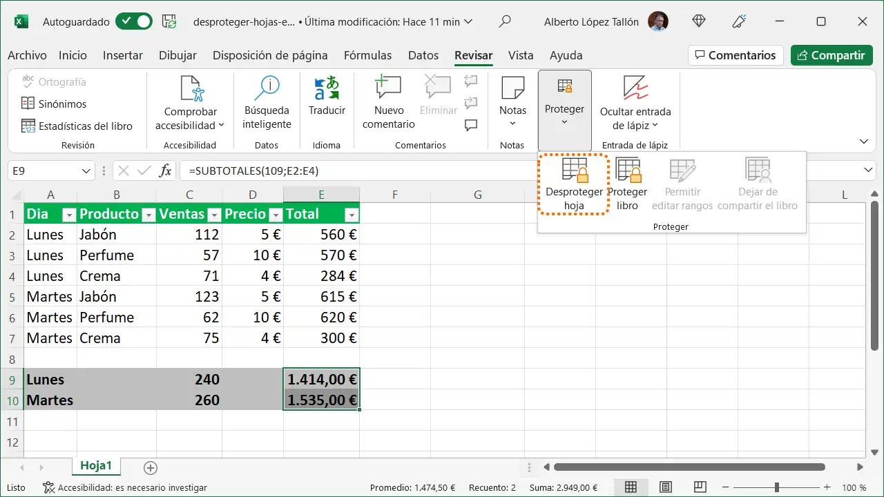Click the Compartir button
Viewport: 884px width, 497px height.
(831, 55)
